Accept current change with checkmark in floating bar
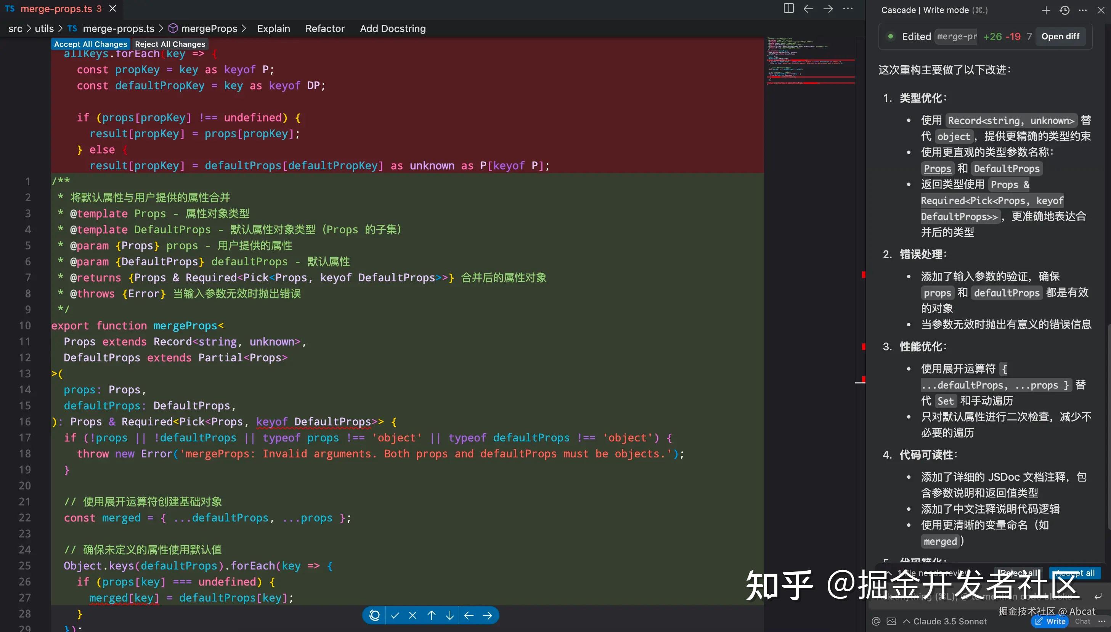 [x=395, y=615]
